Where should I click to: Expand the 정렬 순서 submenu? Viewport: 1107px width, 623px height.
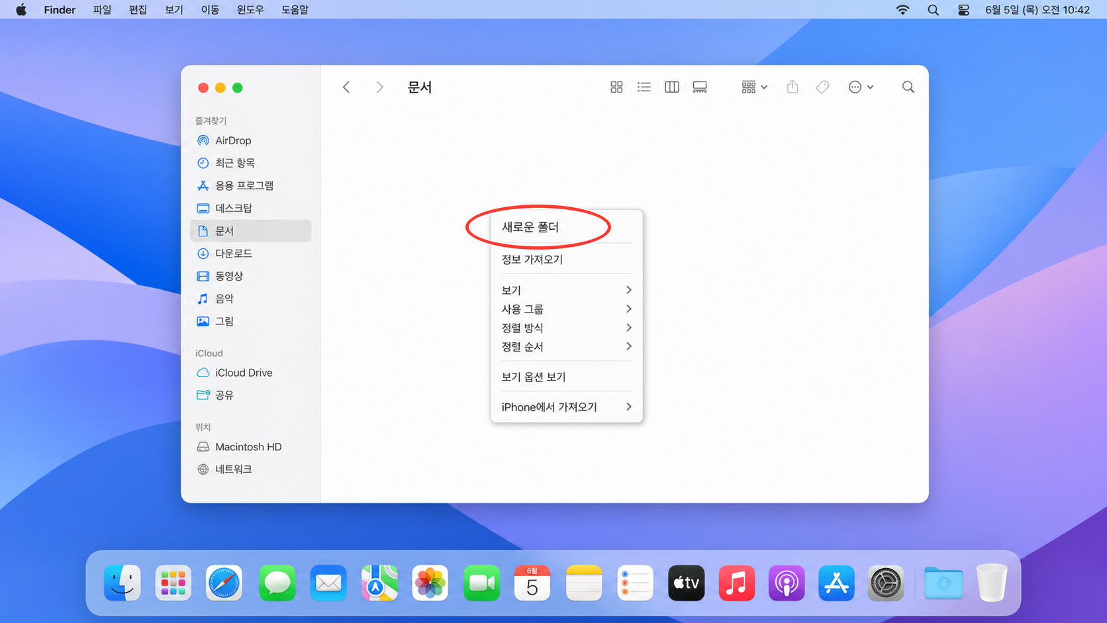click(566, 347)
